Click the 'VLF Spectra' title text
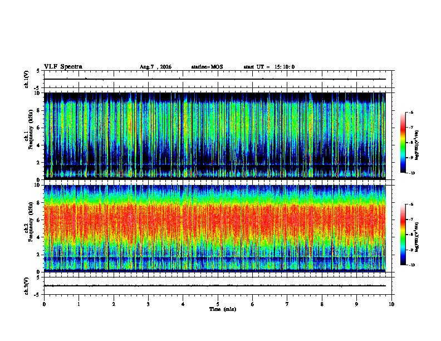 63,67
